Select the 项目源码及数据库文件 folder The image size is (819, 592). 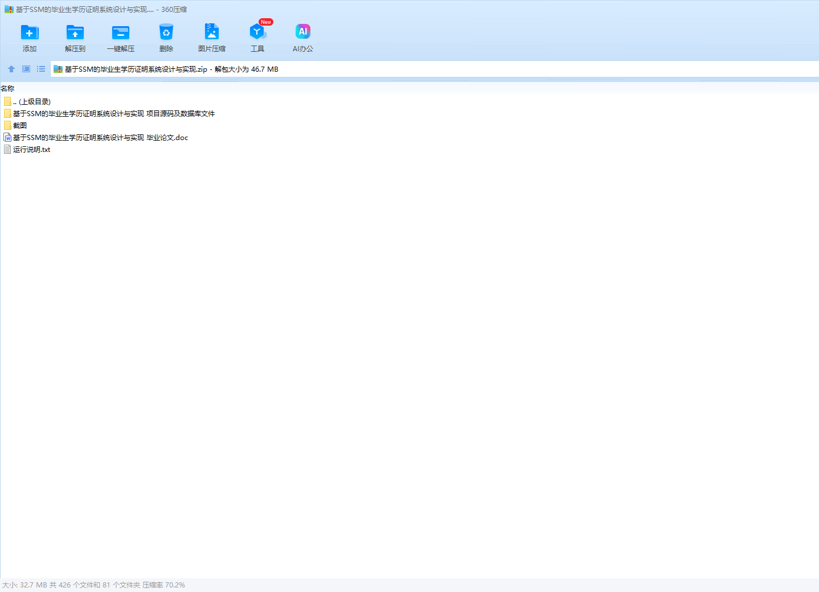(114, 114)
